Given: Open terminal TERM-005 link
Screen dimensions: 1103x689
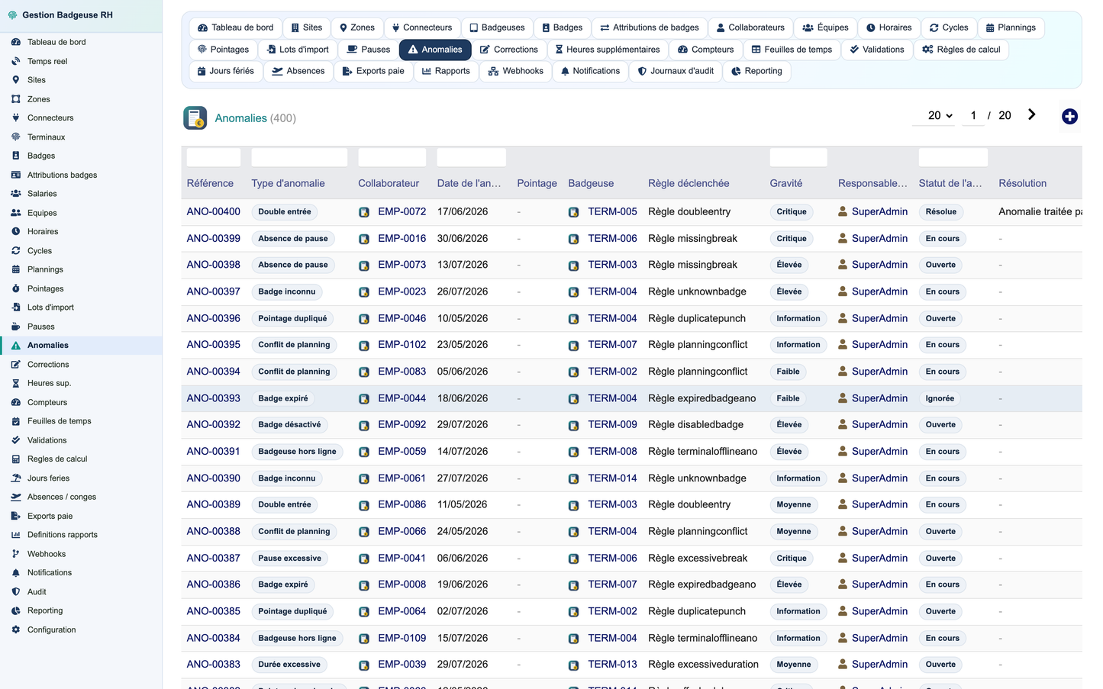Looking at the screenshot, I should [x=612, y=211].
